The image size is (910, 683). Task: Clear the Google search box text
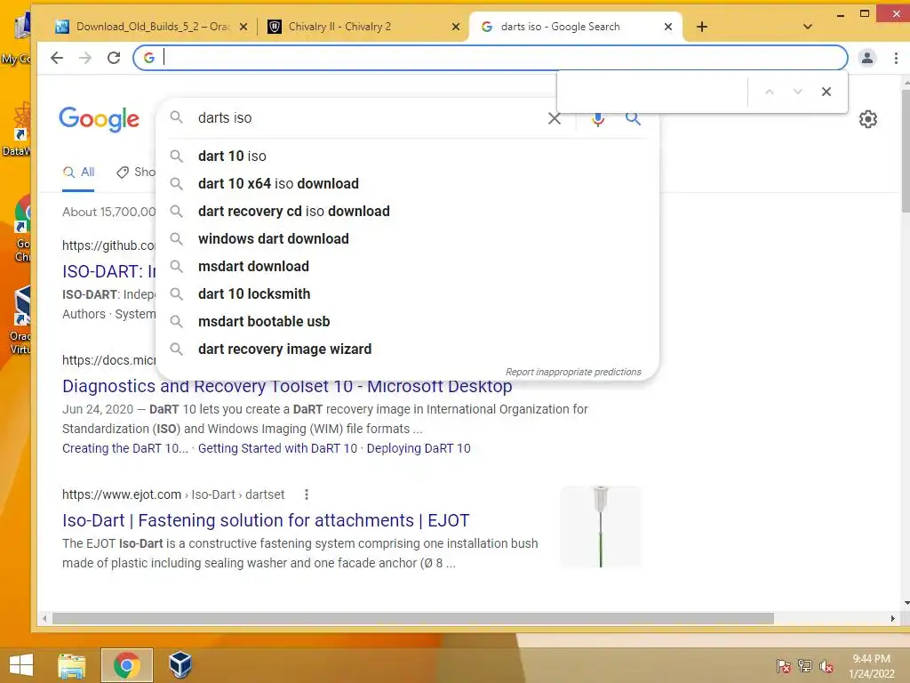tap(554, 119)
